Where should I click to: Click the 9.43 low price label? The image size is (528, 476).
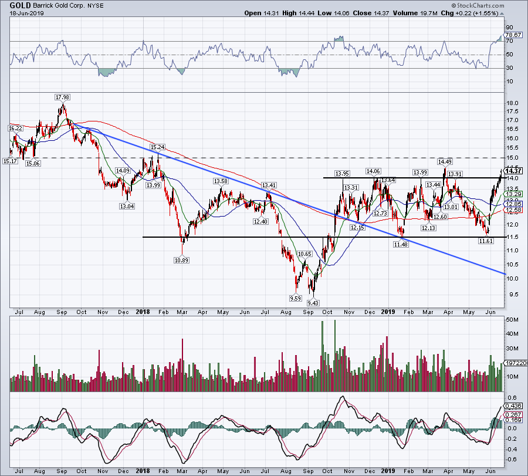(313, 303)
